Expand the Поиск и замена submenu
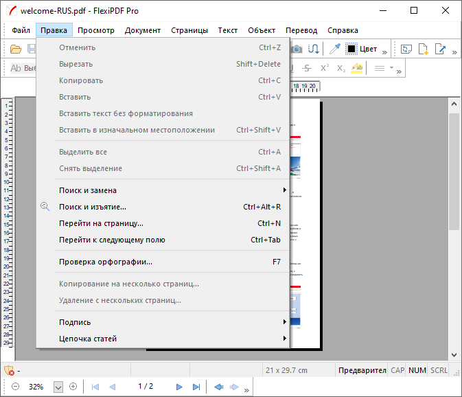Screen dimensions: 462x397 (x=163, y=190)
